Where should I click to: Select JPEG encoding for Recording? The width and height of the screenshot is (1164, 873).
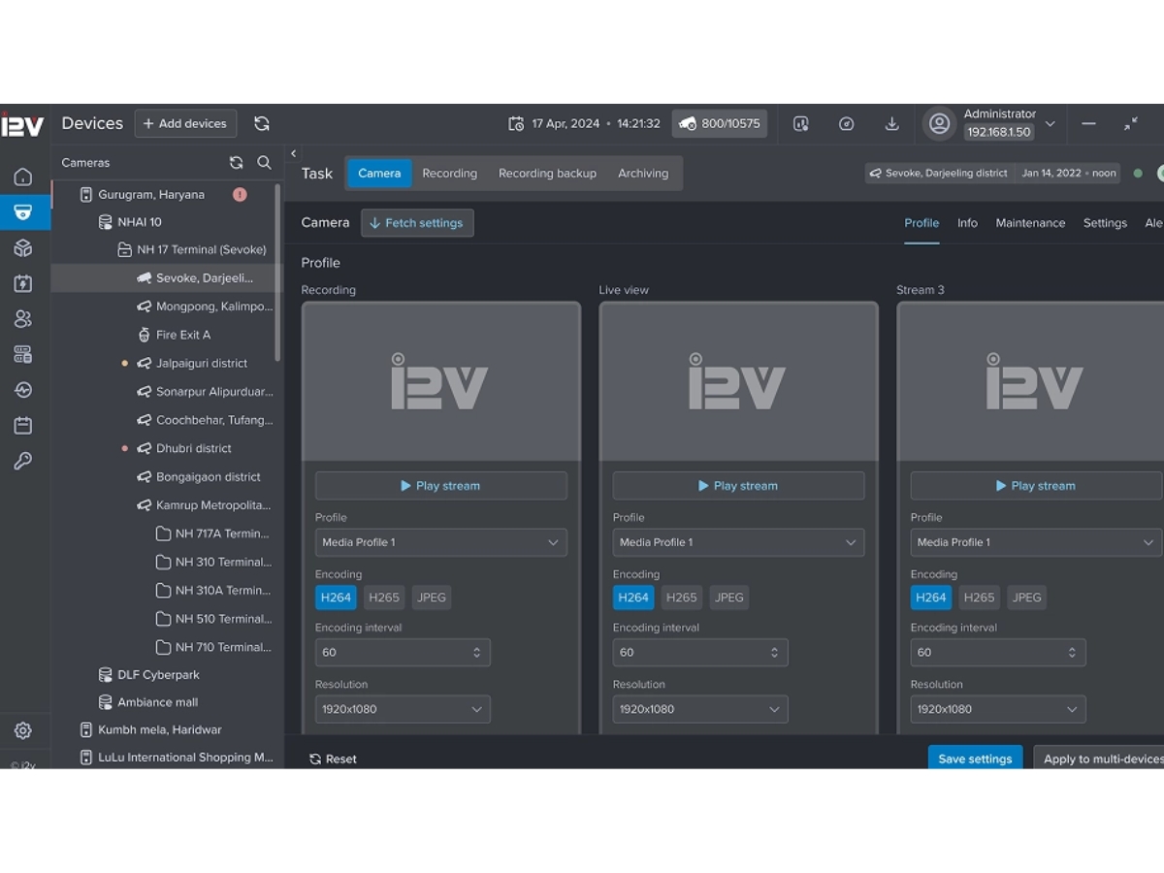pyautogui.click(x=432, y=598)
